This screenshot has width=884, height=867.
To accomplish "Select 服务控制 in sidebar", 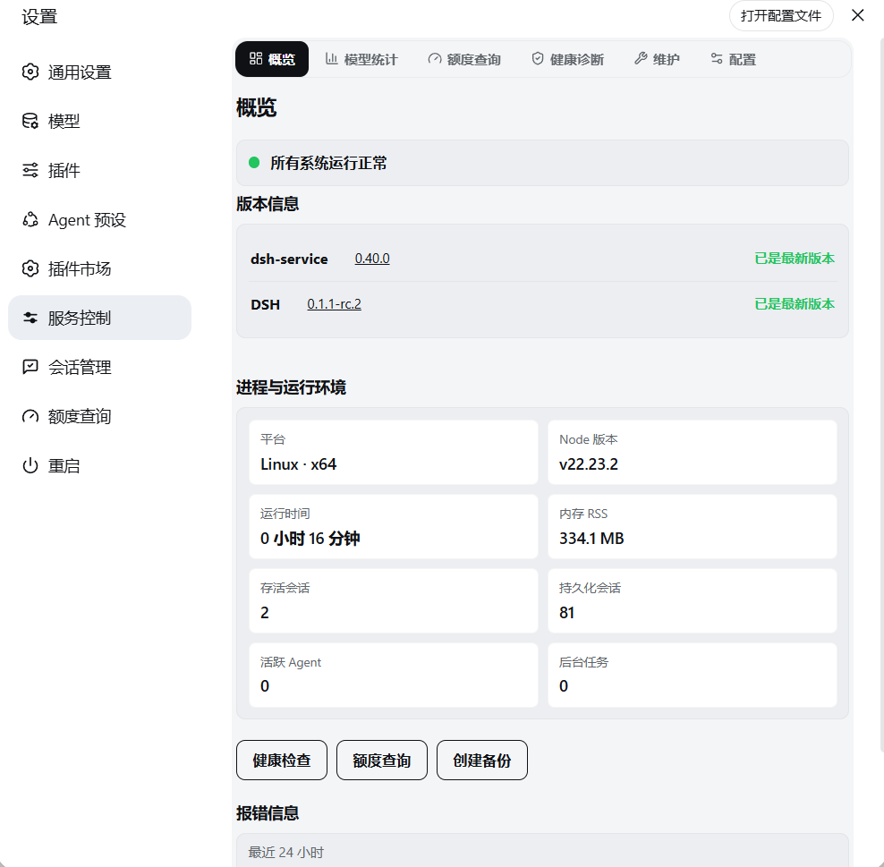I will (100, 318).
